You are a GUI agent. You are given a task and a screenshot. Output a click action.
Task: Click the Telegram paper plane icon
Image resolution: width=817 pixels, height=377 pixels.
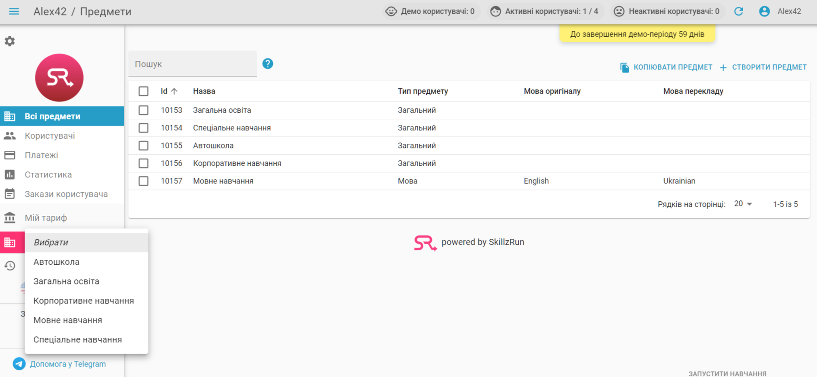19,364
